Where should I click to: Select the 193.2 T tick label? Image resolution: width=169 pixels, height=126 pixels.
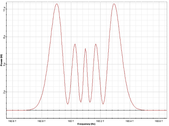[x=100, y=121]
